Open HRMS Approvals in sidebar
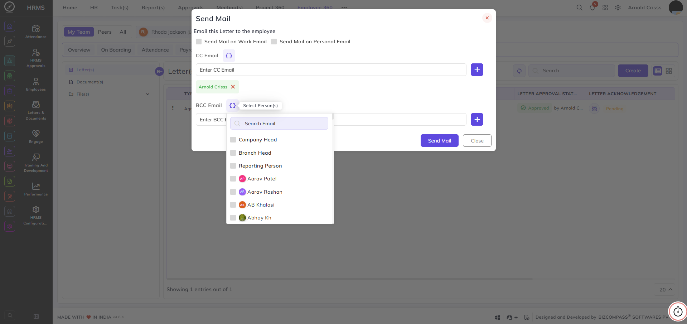Screen dimensions: 687x324 coord(36,58)
